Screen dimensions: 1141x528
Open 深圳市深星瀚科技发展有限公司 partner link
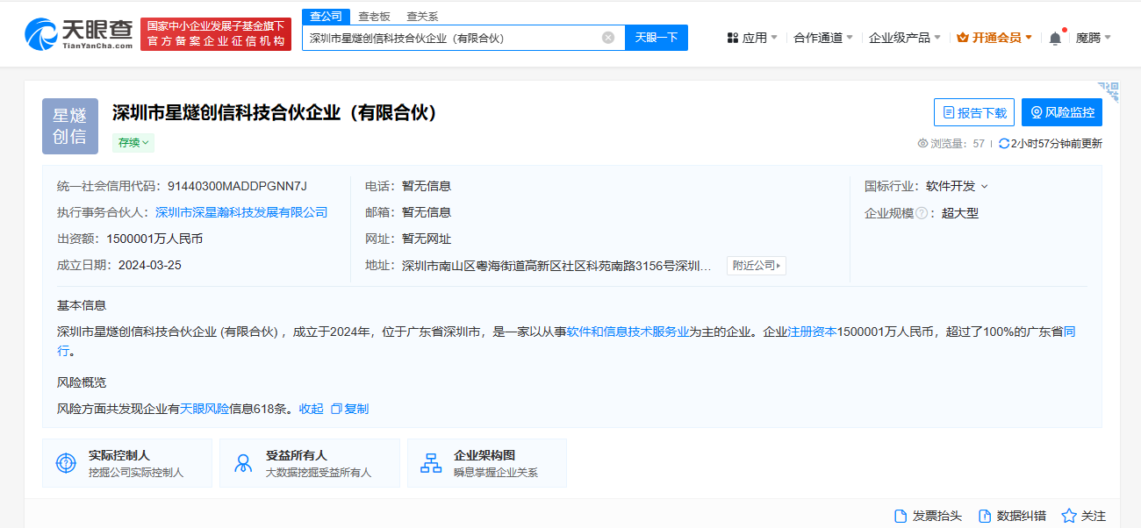point(241,212)
